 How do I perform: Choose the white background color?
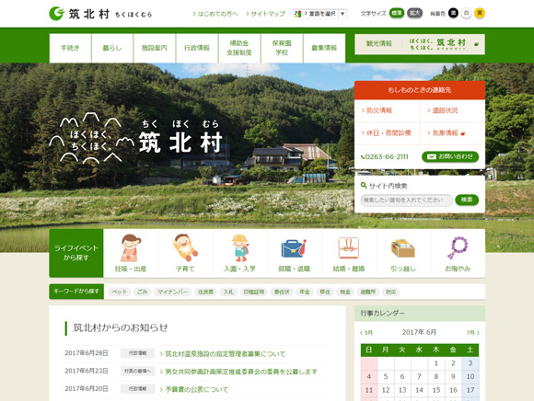466,13
